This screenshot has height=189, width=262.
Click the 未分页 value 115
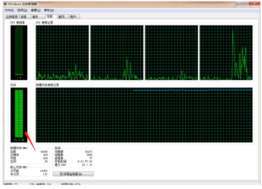coord(45,174)
